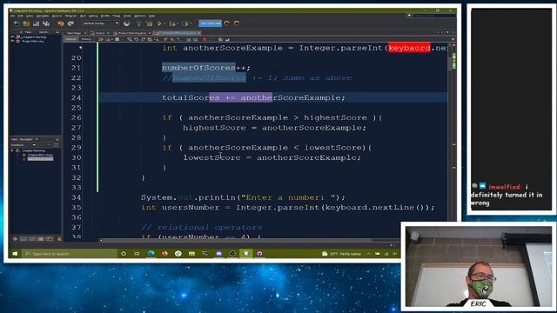Image resolution: width=557 pixels, height=313 pixels.
Task: Click the Debug Project toolbar icon
Action: (x=171, y=23)
